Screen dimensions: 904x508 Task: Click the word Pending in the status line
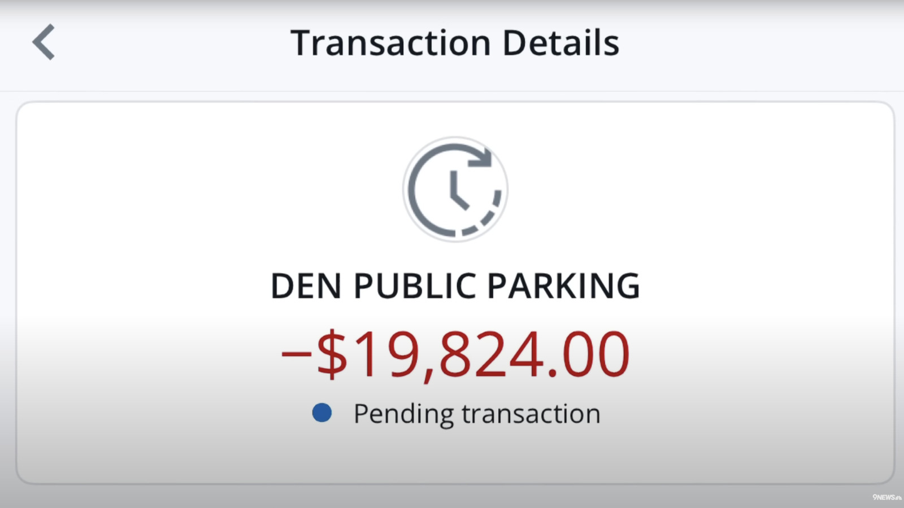click(403, 414)
